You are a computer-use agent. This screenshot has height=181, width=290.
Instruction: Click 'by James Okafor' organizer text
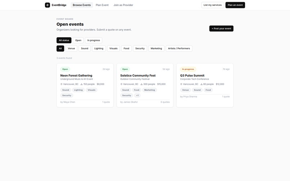pos(129,102)
